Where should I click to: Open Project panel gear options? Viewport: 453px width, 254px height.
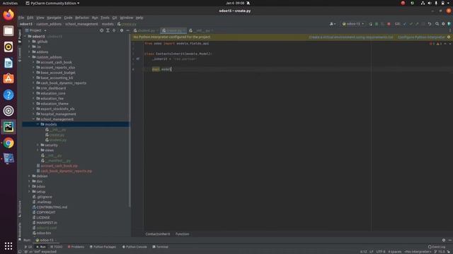click(122, 30)
